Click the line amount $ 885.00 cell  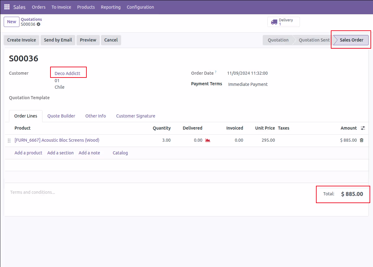pyautogui.click(x=349, y=140)
